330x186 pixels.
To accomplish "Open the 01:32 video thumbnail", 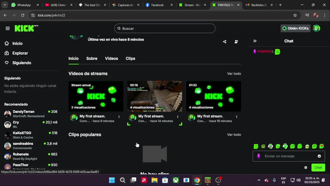I will [x=213, y=96].
